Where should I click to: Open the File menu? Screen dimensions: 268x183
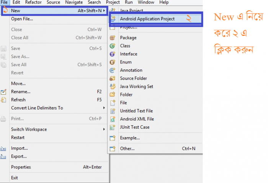click(x=4, y=2)
